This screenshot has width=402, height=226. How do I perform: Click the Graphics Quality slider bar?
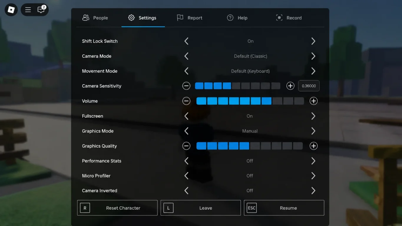tap(249, 146)
